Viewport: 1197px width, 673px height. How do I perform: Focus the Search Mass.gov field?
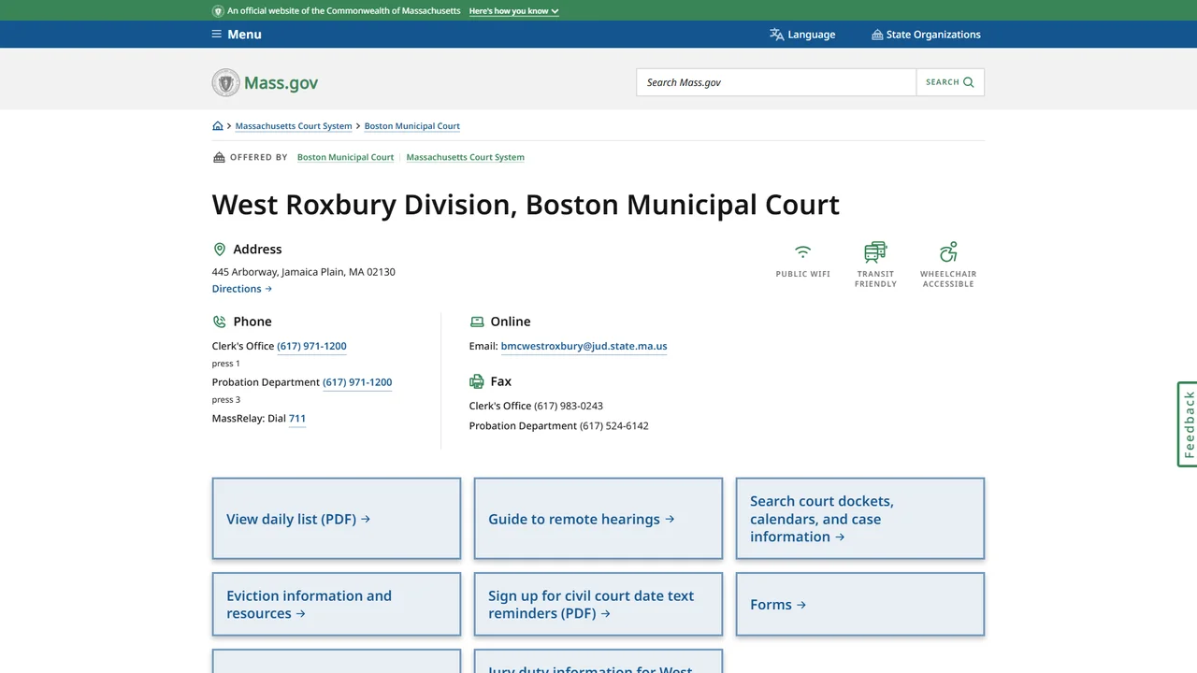point(776,82)
